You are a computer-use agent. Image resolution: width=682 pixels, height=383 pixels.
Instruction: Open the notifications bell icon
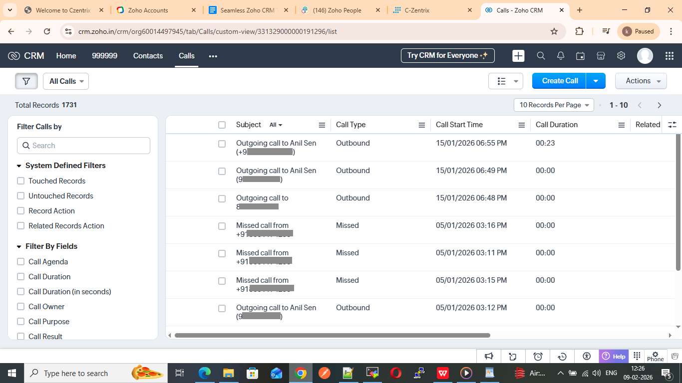(561, 56)
